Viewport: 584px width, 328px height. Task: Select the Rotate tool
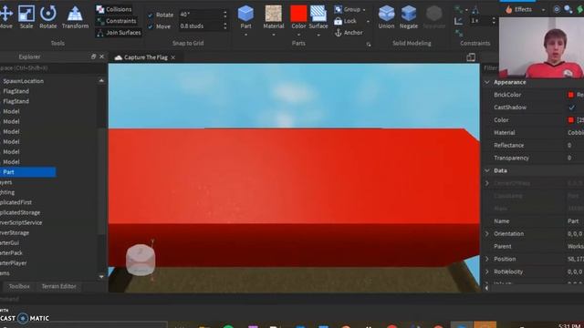pyautogui.click(x=48, y=17)
